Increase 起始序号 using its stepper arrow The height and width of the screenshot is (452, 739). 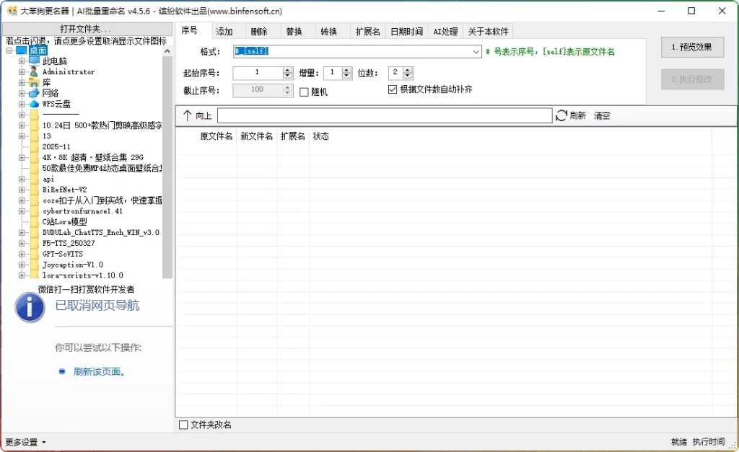(x=287, y=69)
